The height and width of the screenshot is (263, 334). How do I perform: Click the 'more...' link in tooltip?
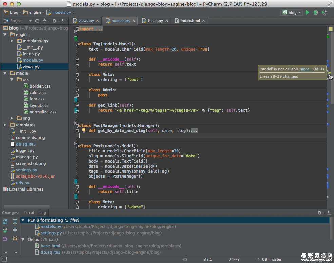[x=306, y=69]
